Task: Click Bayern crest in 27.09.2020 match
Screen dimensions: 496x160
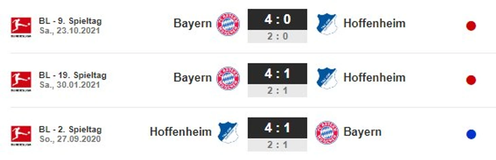Action: click(x=326, y=132)
